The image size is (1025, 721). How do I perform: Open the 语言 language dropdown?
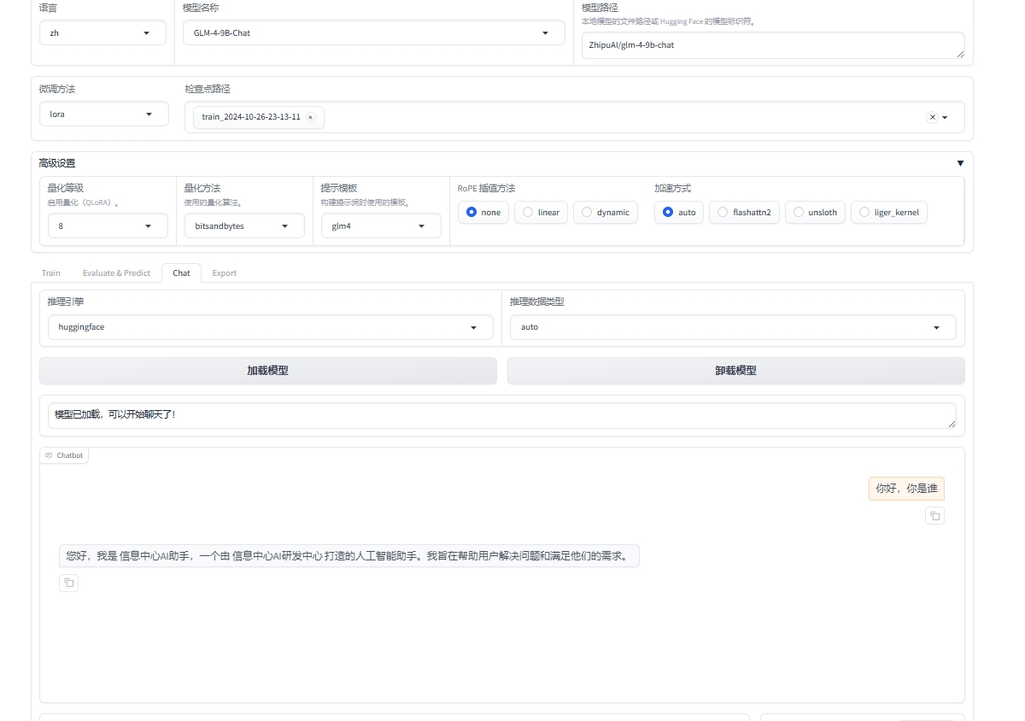(x=102, y=33)
